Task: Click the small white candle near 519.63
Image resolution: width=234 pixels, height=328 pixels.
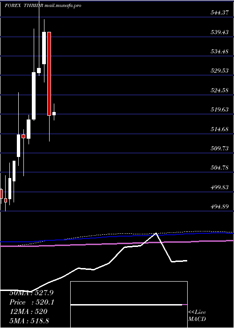Action: (54, 113)
